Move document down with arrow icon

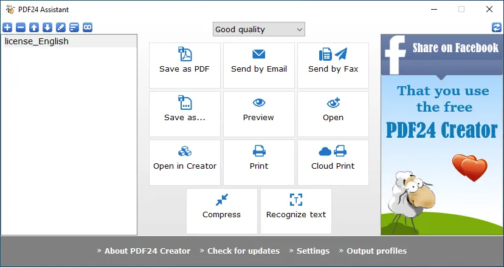(47, 27)
